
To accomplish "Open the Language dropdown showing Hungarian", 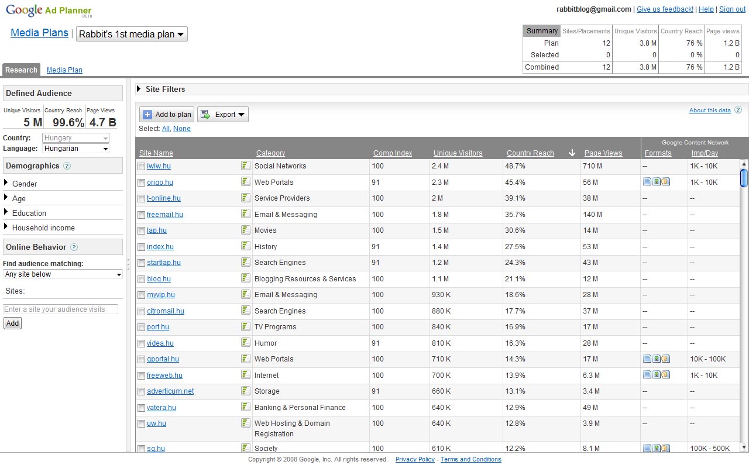I will pyautogui.click(x=76, y=149).
